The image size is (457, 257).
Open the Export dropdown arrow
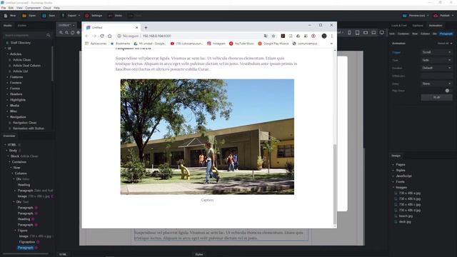tap(79, 16)
